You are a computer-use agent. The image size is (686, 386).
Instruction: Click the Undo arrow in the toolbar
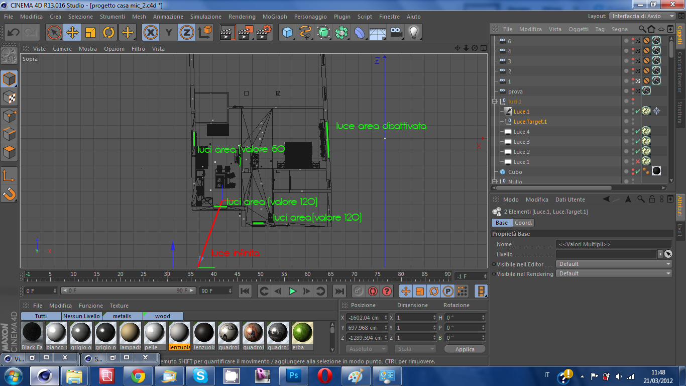tap(13, 33)
